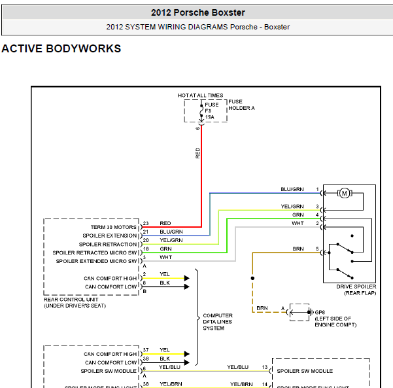Image resolution: width=393 pixels, height=388 pixels.
Task: Click "YEL" wire label beside pin 37
Action: tap(165, 350)
